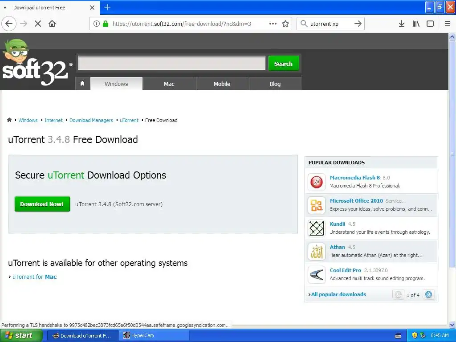The width and height of the screenshot is (456, 342).
Task: Click the soft32 home tab icon
Action: pyautogui.click(x=82, y=83)
